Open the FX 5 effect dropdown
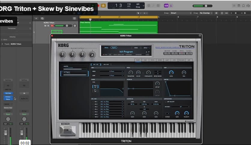Screen dimensions: 251x145 click(112, 112)
